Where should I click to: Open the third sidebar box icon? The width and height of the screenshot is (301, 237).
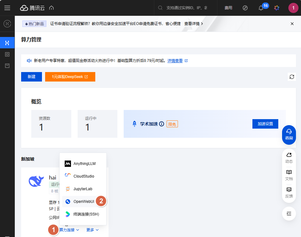click(7, 66)
